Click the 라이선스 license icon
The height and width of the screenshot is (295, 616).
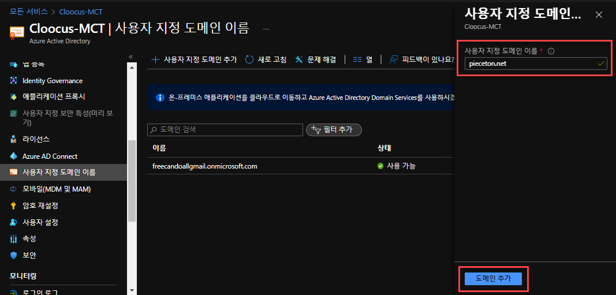click(14, 139)
